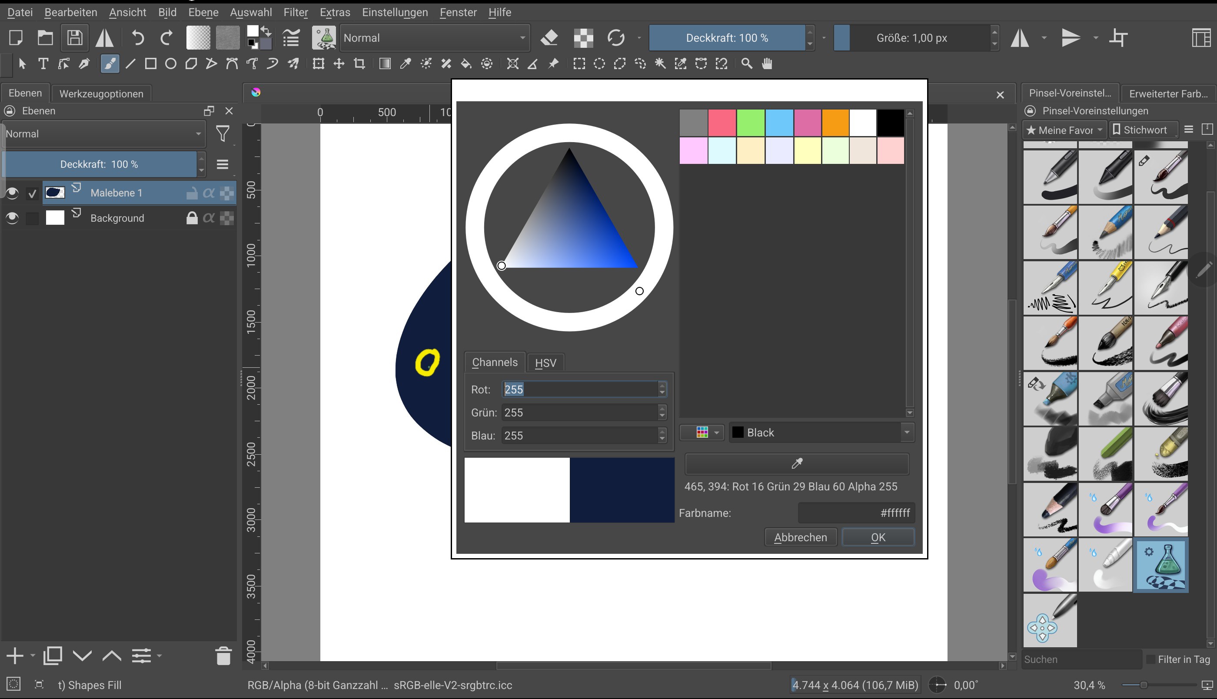This screenshot has height=699, width=1217.
Task: Select the Crop tool in toolbox
Action: coord(359,64)
